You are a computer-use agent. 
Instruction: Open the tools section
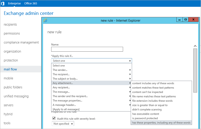point(7,123)
